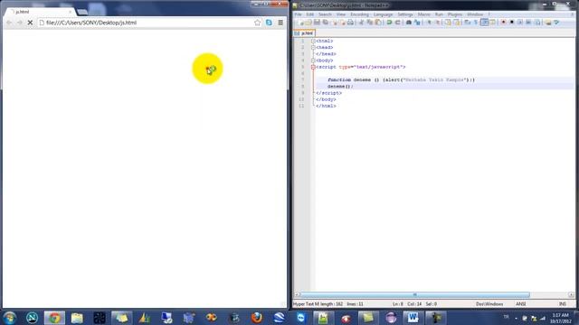Click Print icon in Notepad++ toolbar

click(350, 23)
